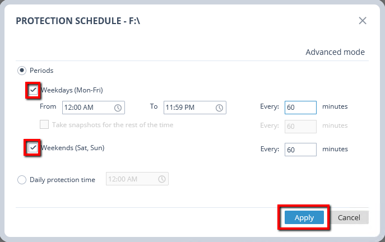Open the clock picker in the From time field
Image resolution: width=385 pixels, height=242 pixels.
118,108
